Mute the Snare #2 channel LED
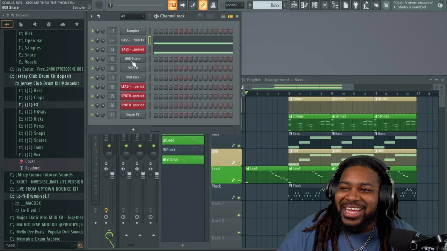 92,115
